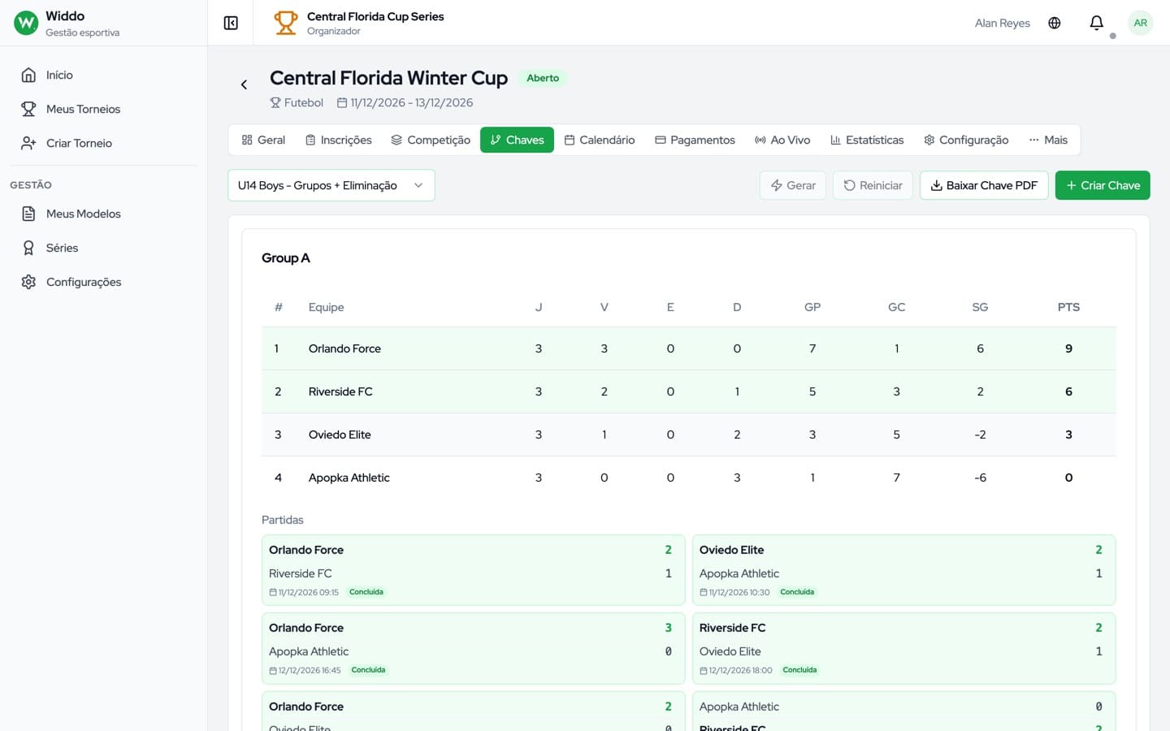Click the Alan Reyes user name
Image resolution: width=1170 pixels, height=731 pixels.
tap(1002, 23)
